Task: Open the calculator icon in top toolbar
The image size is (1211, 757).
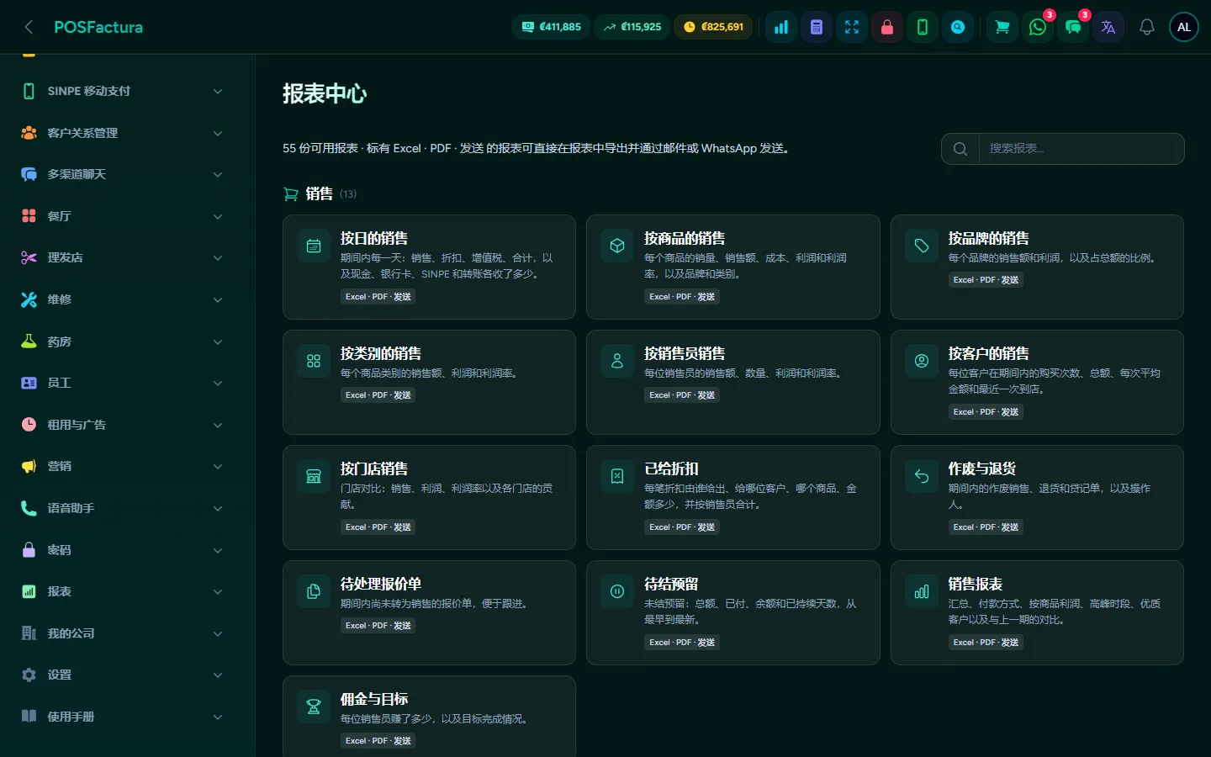Action: pos(817,27)
